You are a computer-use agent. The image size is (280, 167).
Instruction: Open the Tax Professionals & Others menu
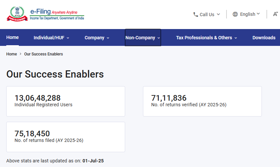(x=204, y=38)
